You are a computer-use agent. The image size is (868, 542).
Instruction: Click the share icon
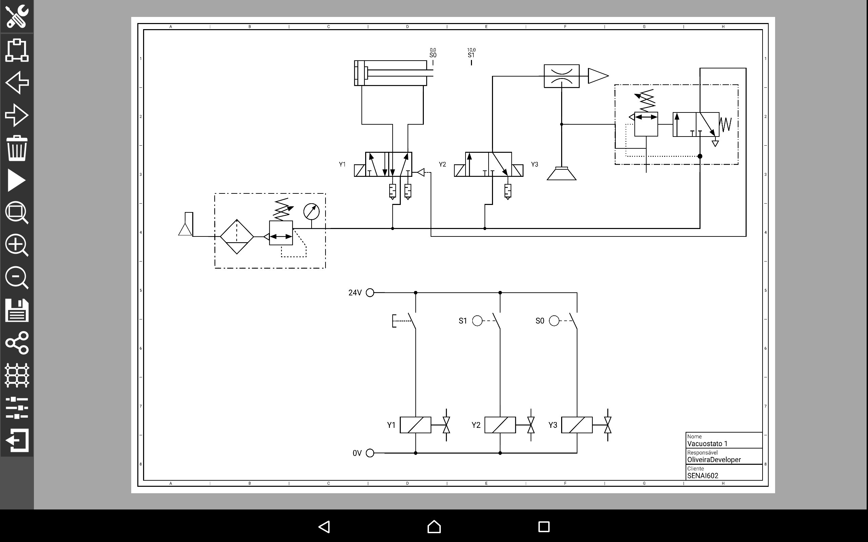[17, 343]
